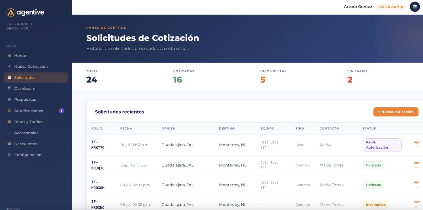Click date 13-jul, 03:15 p.m.
Screen dimensions: 423x210
pos(134,165)
